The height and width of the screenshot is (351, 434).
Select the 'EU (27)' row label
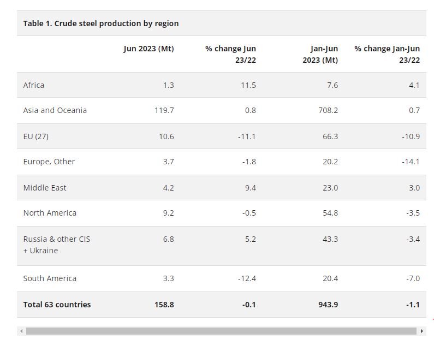[36, 136]
